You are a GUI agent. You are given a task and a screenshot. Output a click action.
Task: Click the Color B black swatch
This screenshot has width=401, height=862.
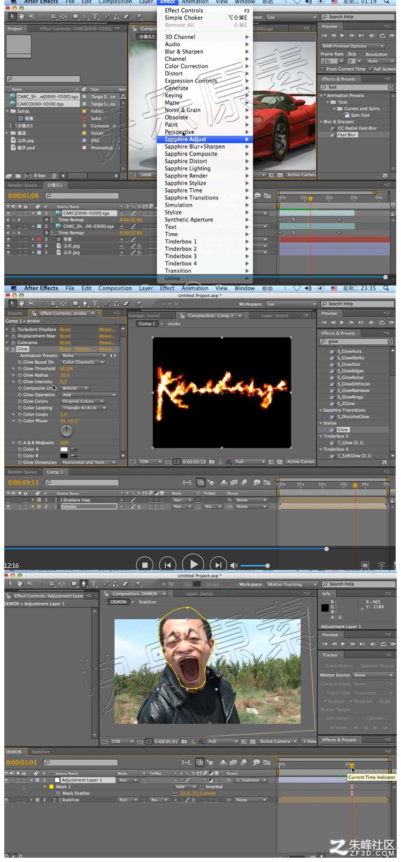pos(64,456)
